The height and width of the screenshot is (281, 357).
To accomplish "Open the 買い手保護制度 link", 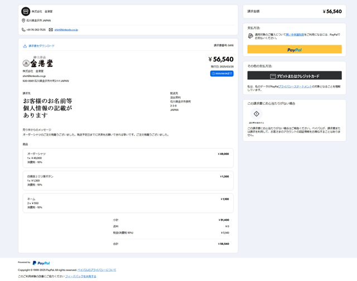I will (x=295, y=35).
